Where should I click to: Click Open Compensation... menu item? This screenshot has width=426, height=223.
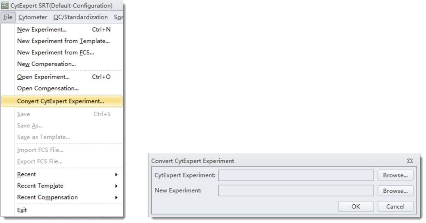[62, 88]
